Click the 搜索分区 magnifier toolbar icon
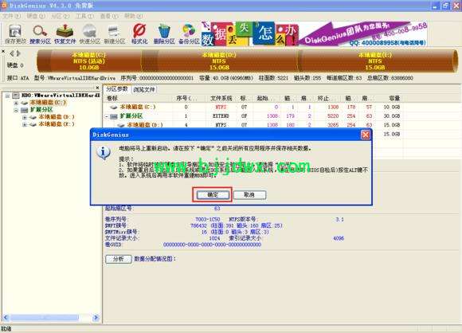This screenshot has height=333, width=462. (40, 34)
